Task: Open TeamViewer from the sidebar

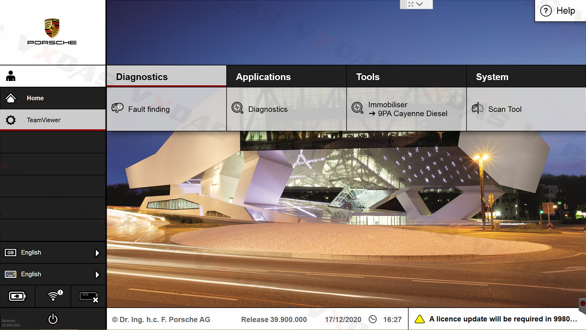Action: (44, 120)
